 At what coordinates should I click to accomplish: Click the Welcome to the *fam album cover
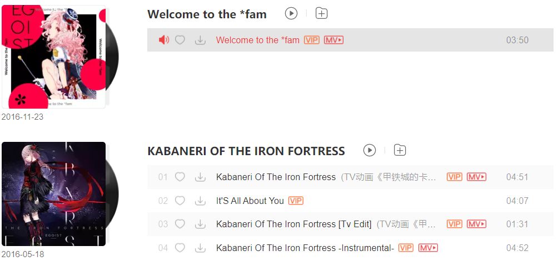(54, 57)
